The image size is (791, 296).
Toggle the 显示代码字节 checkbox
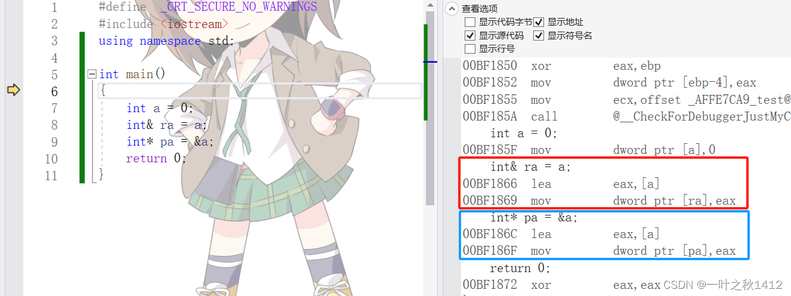[470, 22]
